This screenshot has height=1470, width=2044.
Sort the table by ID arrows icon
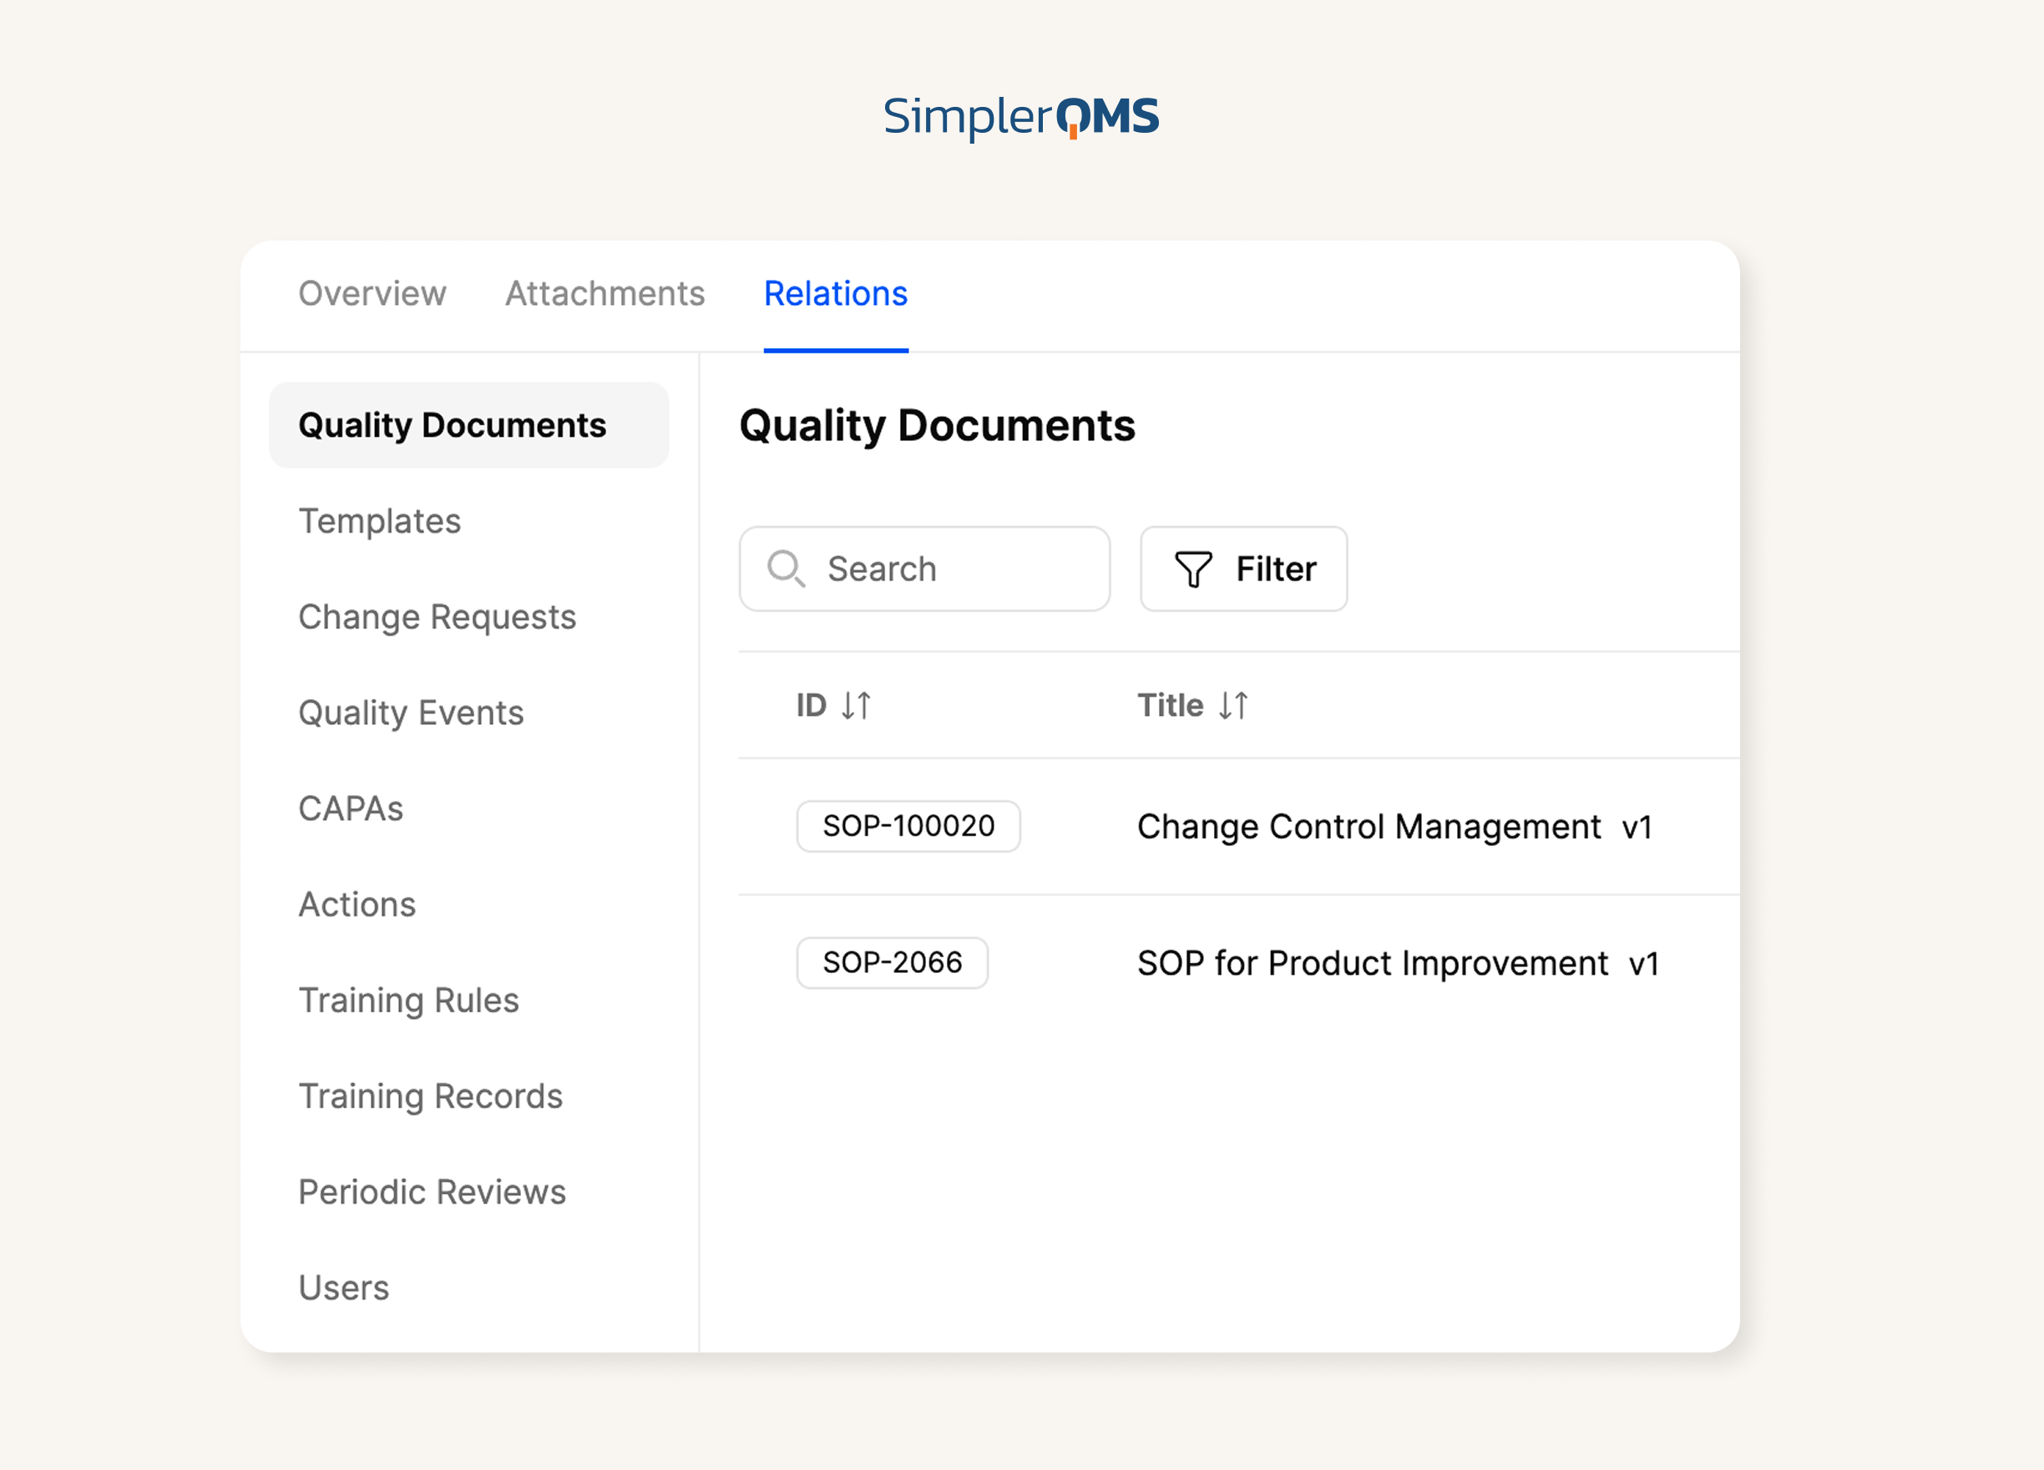click(855, 705)
